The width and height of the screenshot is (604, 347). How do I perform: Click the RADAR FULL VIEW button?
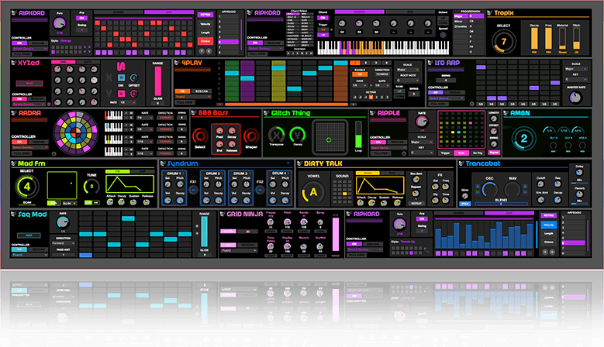click(22, 153)
